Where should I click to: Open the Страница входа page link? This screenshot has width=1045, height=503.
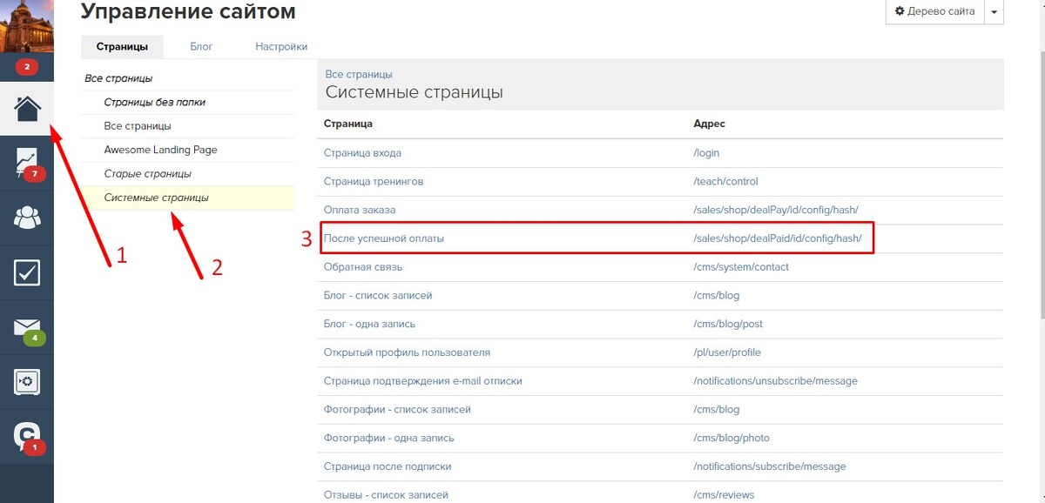(x=362, y=153)
